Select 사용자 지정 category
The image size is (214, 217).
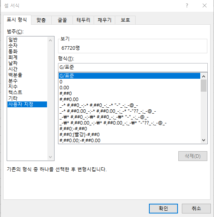coord(27,104)
